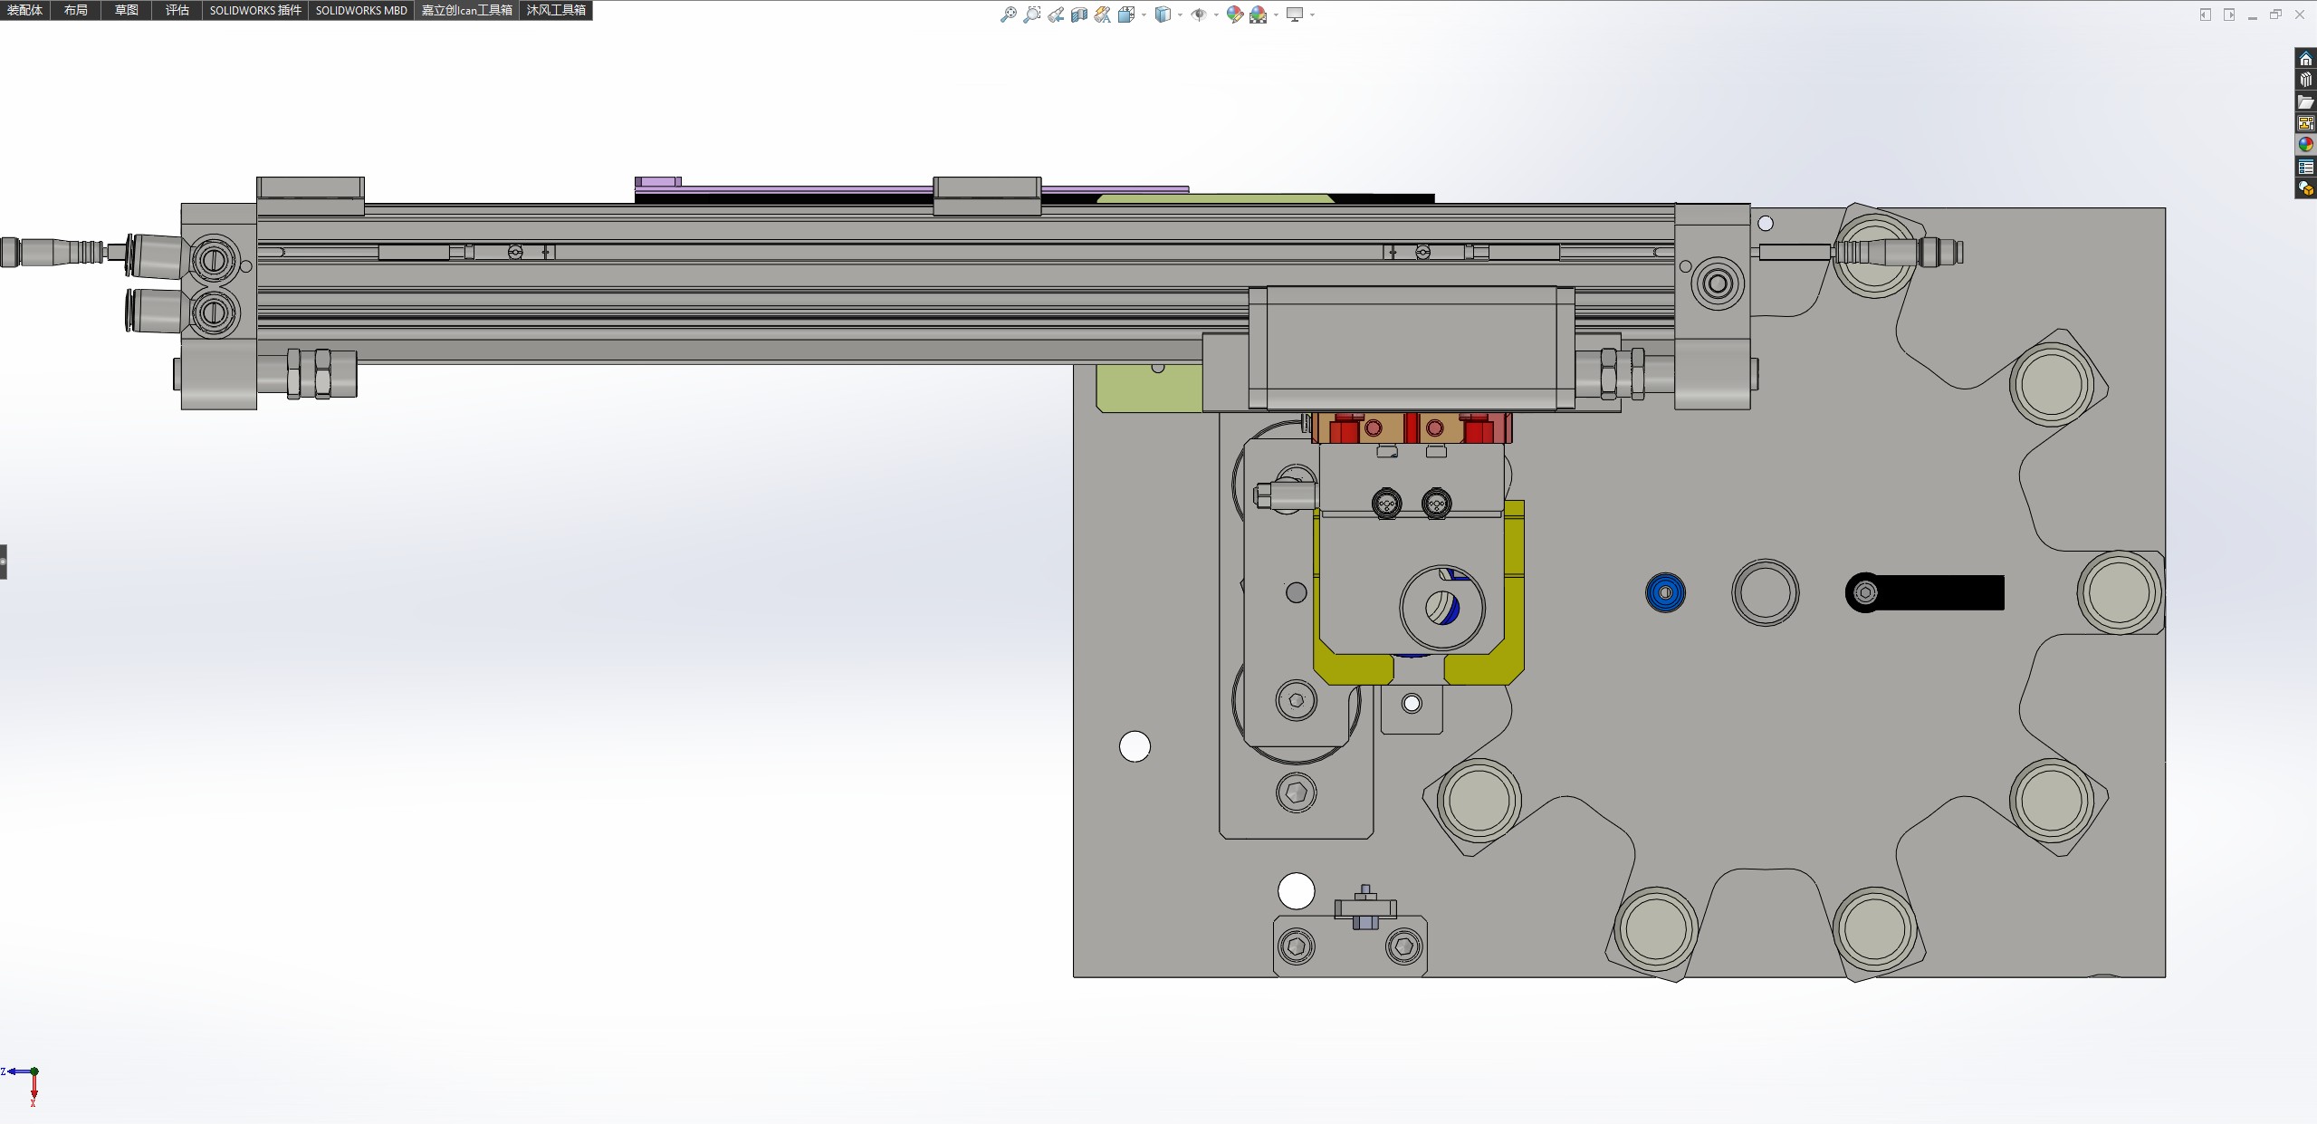The height and width of the screenshot is (1124, 2317).
Task: Open the SOLIDWORKS Resources home icon
Action: point(2305,59)
